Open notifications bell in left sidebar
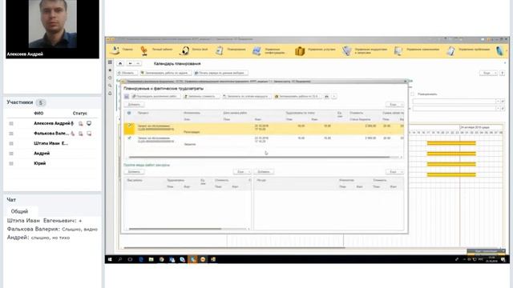513x288 pixels. [x=110, y=94]
